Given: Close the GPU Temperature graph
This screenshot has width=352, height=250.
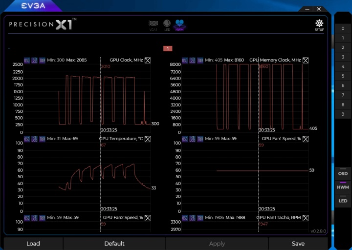Looking at the screenshot, I should point(148,139).
